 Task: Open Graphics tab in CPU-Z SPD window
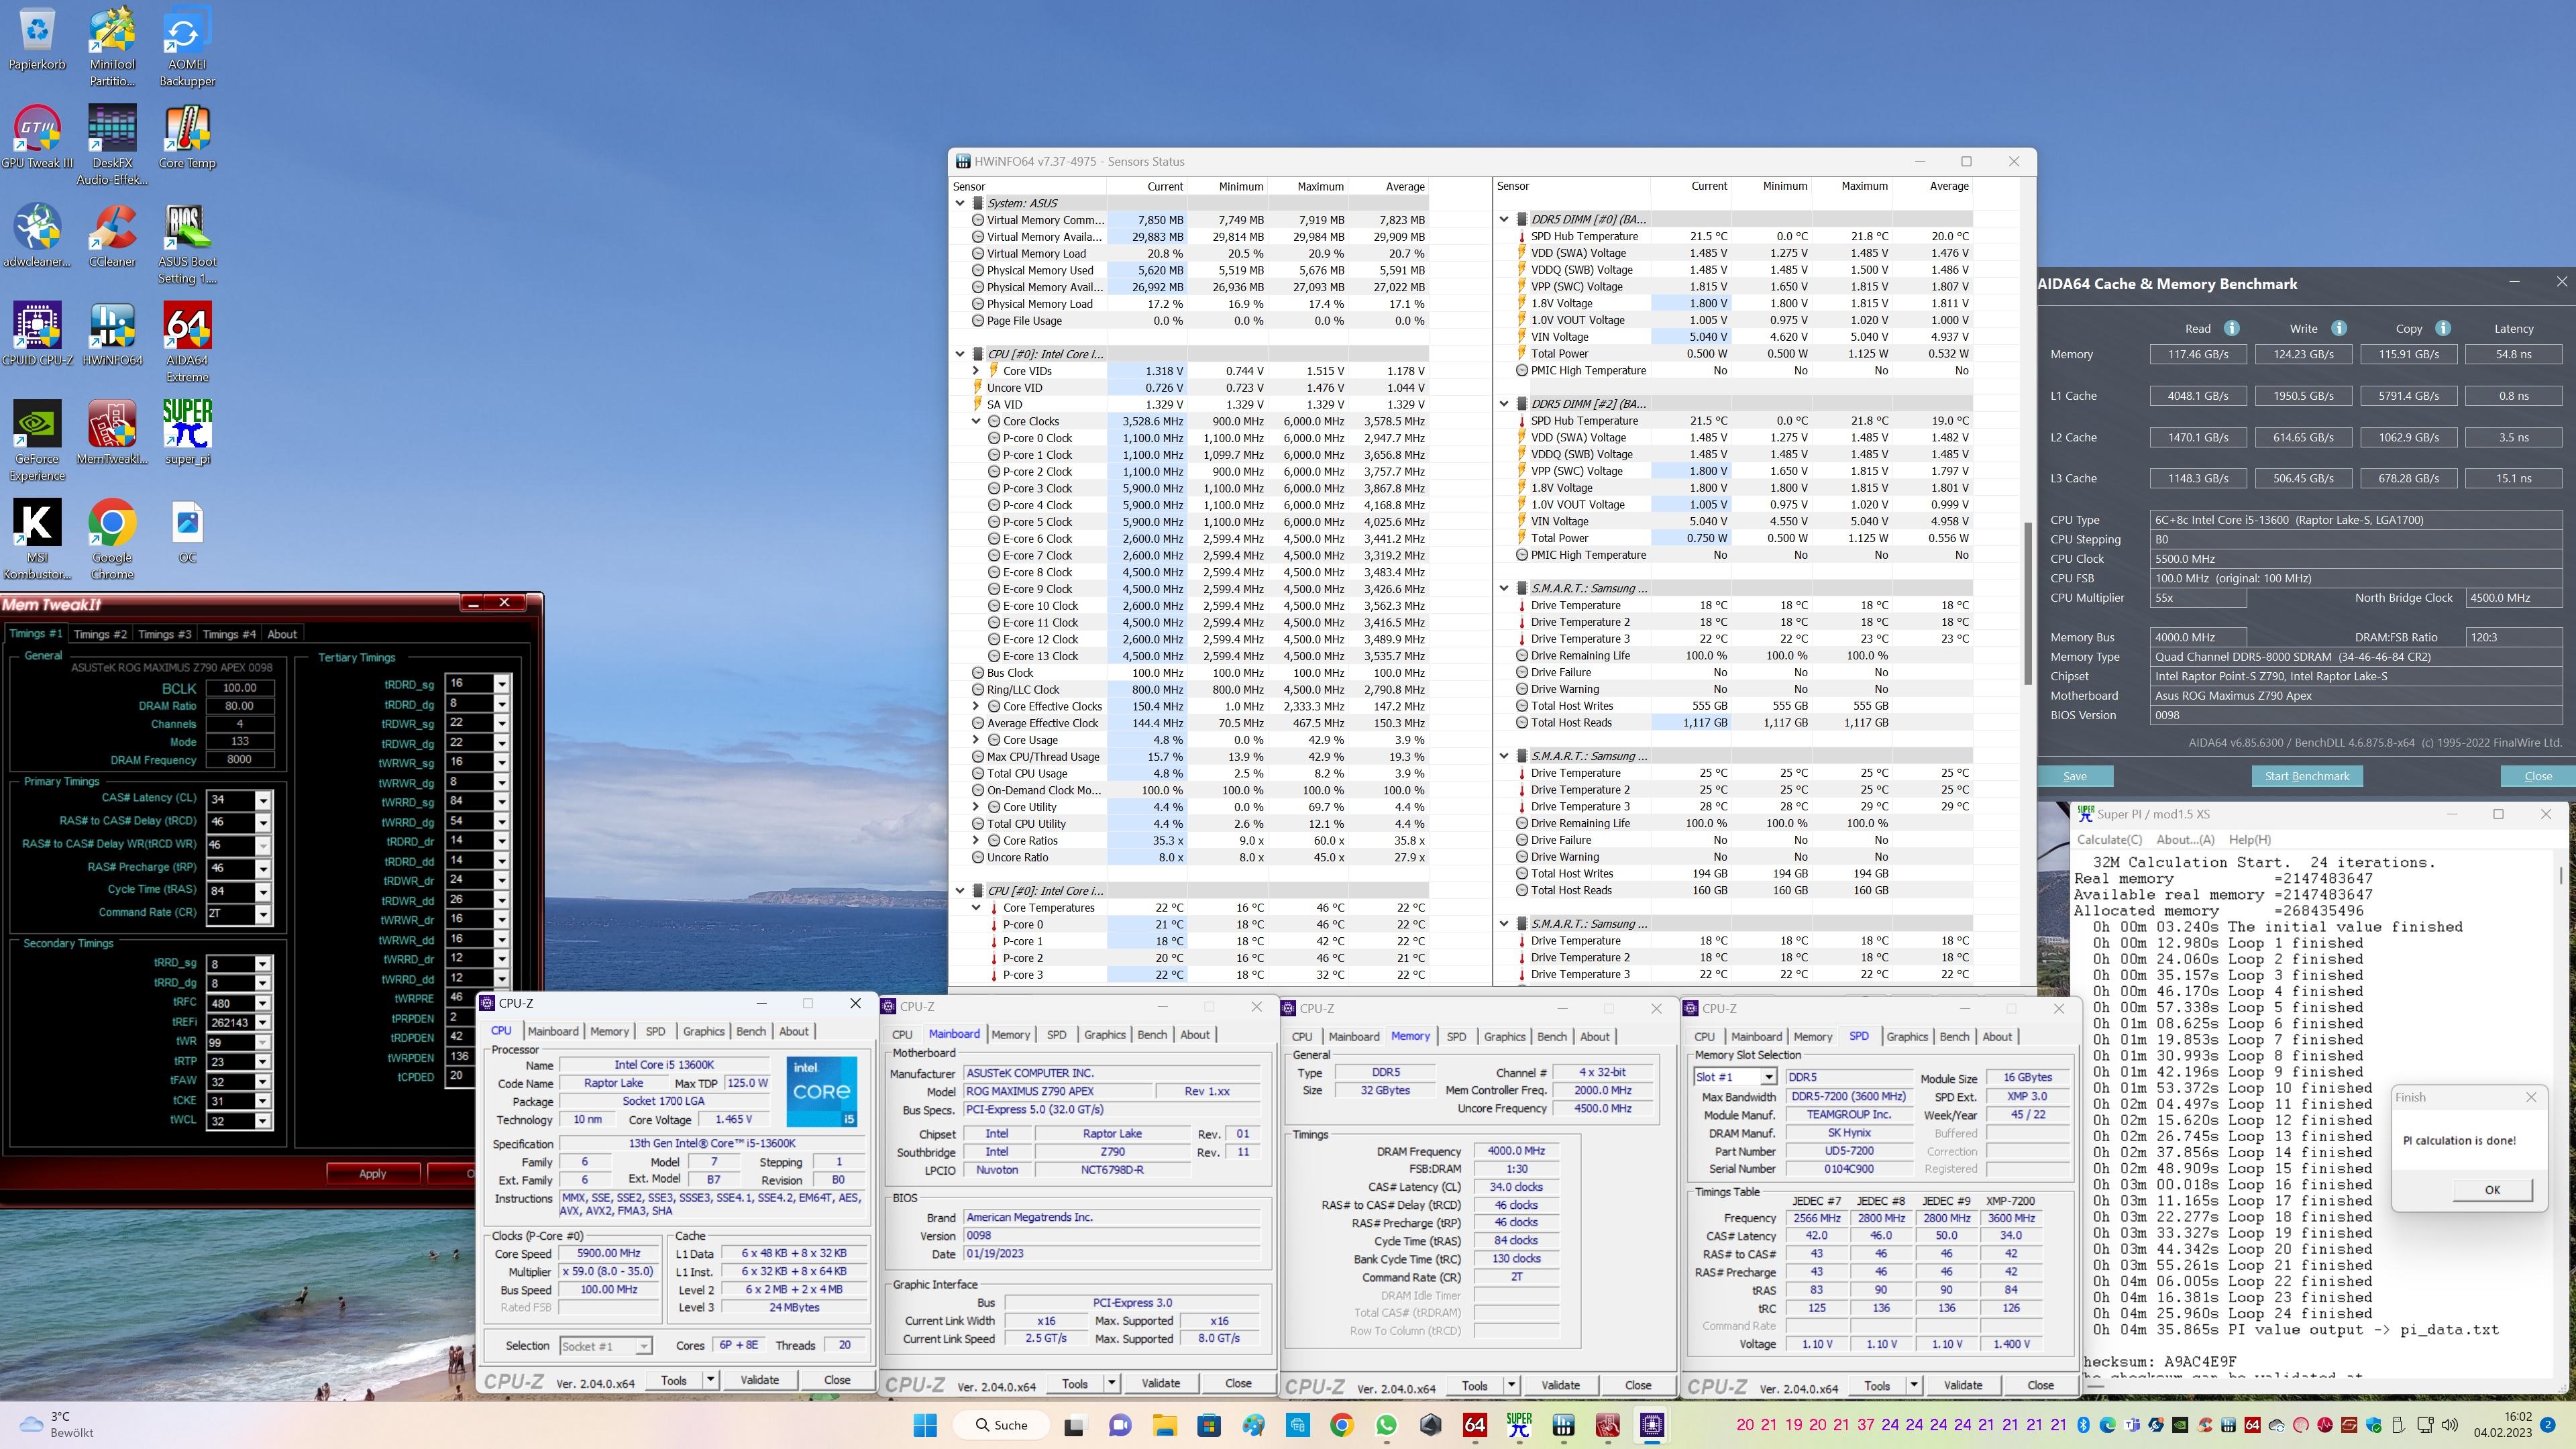[1906, 1036]
